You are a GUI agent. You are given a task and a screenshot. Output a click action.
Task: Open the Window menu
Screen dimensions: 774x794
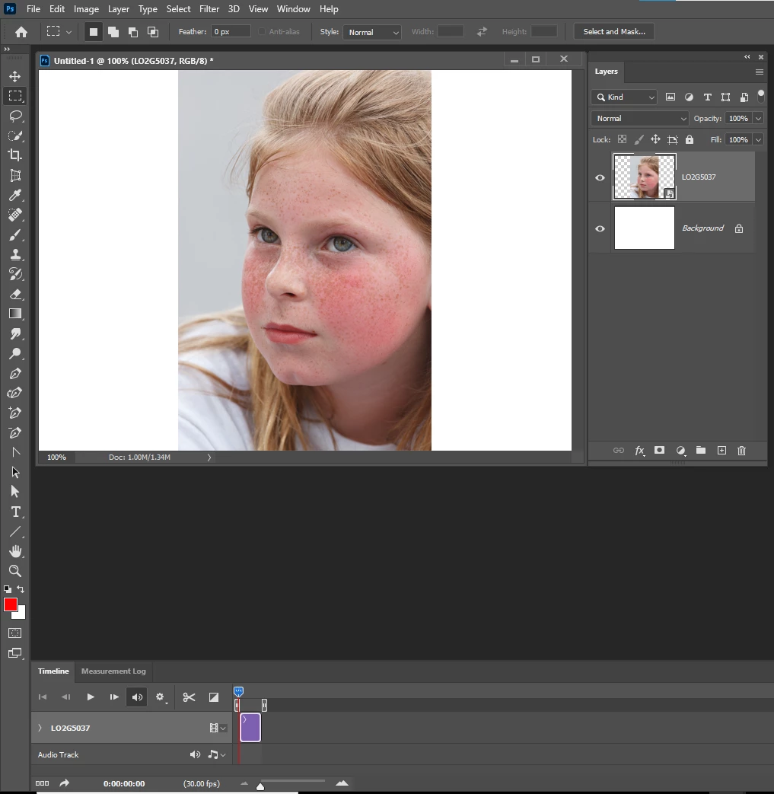[x=293, y=9]
